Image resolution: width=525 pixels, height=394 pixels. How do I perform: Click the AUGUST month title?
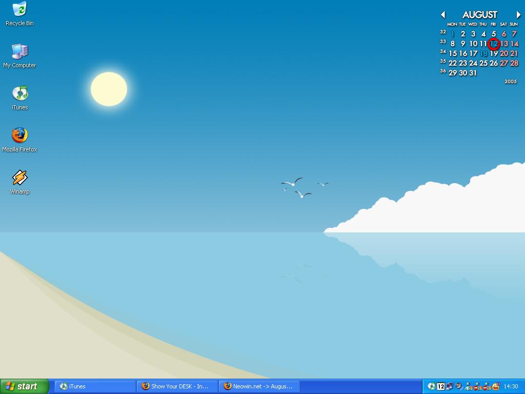480,15
